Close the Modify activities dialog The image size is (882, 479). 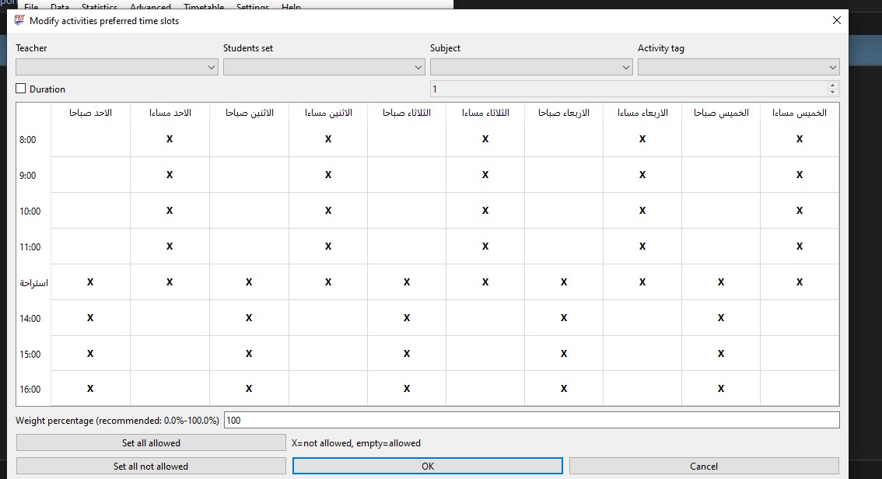(x=836, y=20)
